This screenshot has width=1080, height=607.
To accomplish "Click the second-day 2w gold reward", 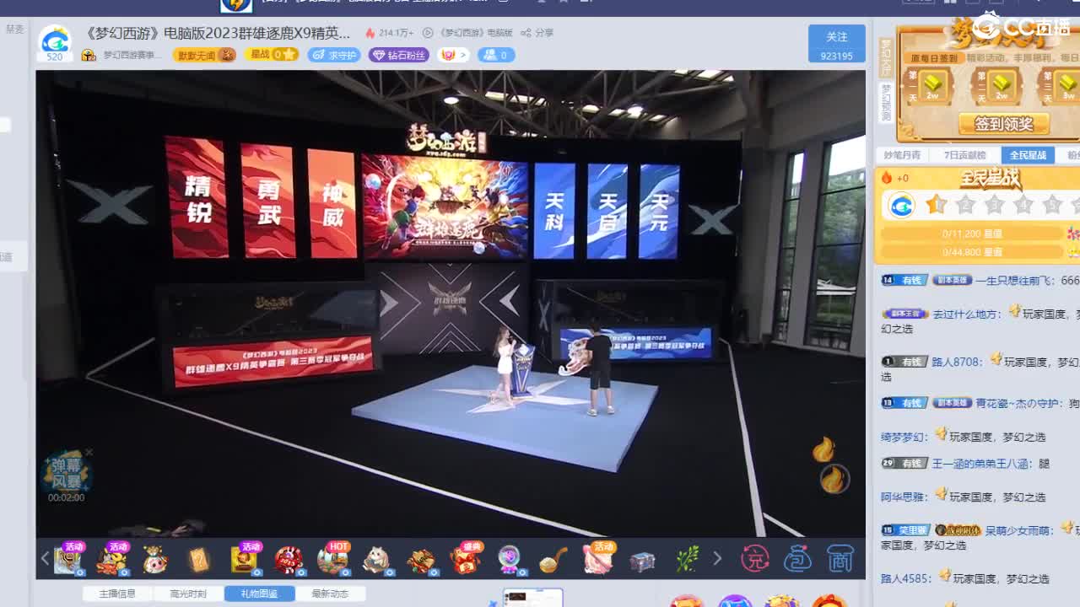I will [x=1002, y=85].
